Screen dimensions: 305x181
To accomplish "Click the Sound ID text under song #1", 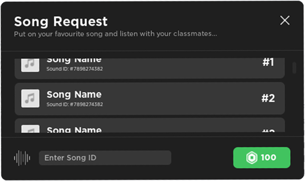I will 75,70.
